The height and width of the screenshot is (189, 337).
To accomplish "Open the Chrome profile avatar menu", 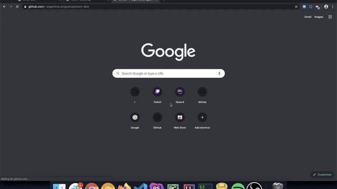I will [326, 7].
